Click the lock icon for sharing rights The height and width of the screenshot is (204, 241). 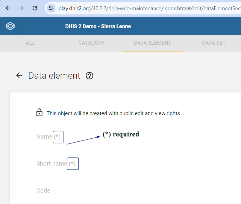39,112
